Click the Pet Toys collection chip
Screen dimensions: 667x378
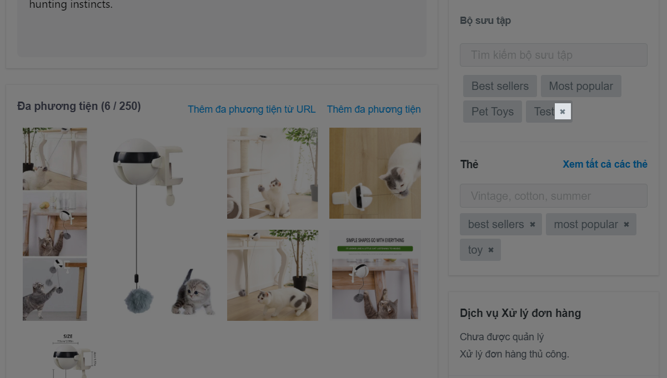pyautogui.click(x=493, y=112)
